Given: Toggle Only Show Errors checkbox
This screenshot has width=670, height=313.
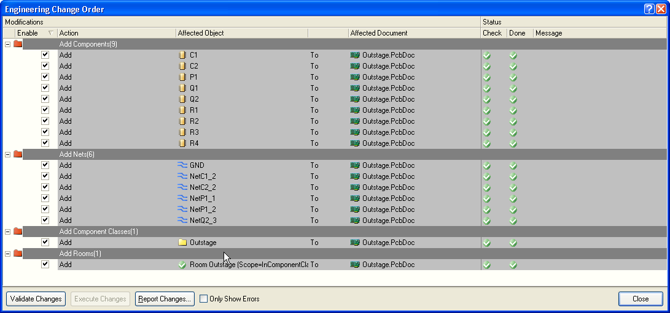Looking at the screenshot, I should pyautogui.click(x=204, y=299).
